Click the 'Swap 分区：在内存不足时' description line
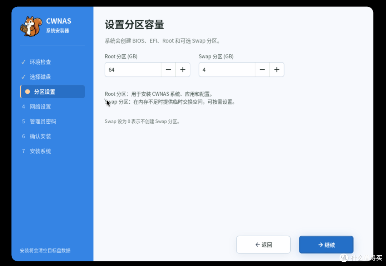The height and width of the screenshot is (266, 386). tap(170, 102)
